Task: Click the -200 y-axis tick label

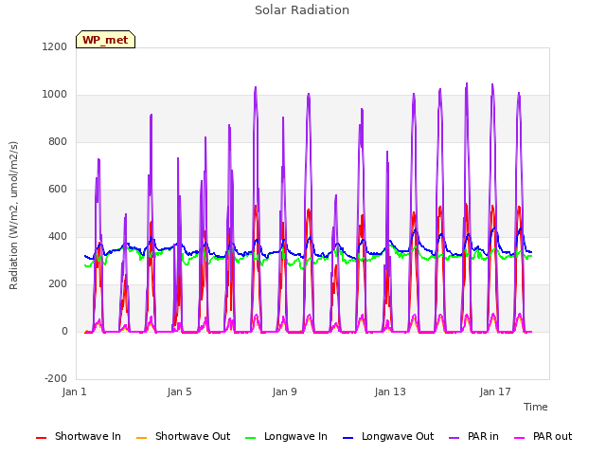Action: pyautogui.click(x=56, y=378)
